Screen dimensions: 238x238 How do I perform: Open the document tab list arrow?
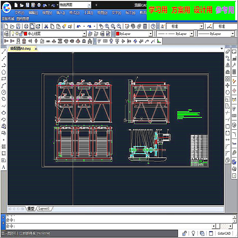point(222,49)
